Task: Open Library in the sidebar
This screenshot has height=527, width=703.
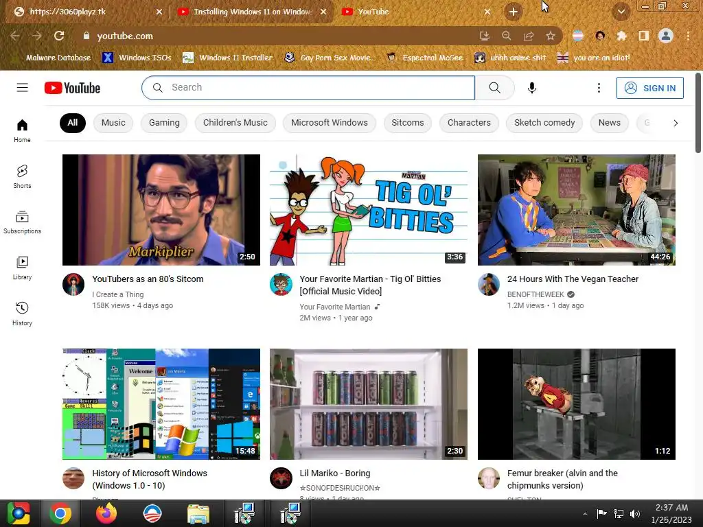Action: (22, 268)
